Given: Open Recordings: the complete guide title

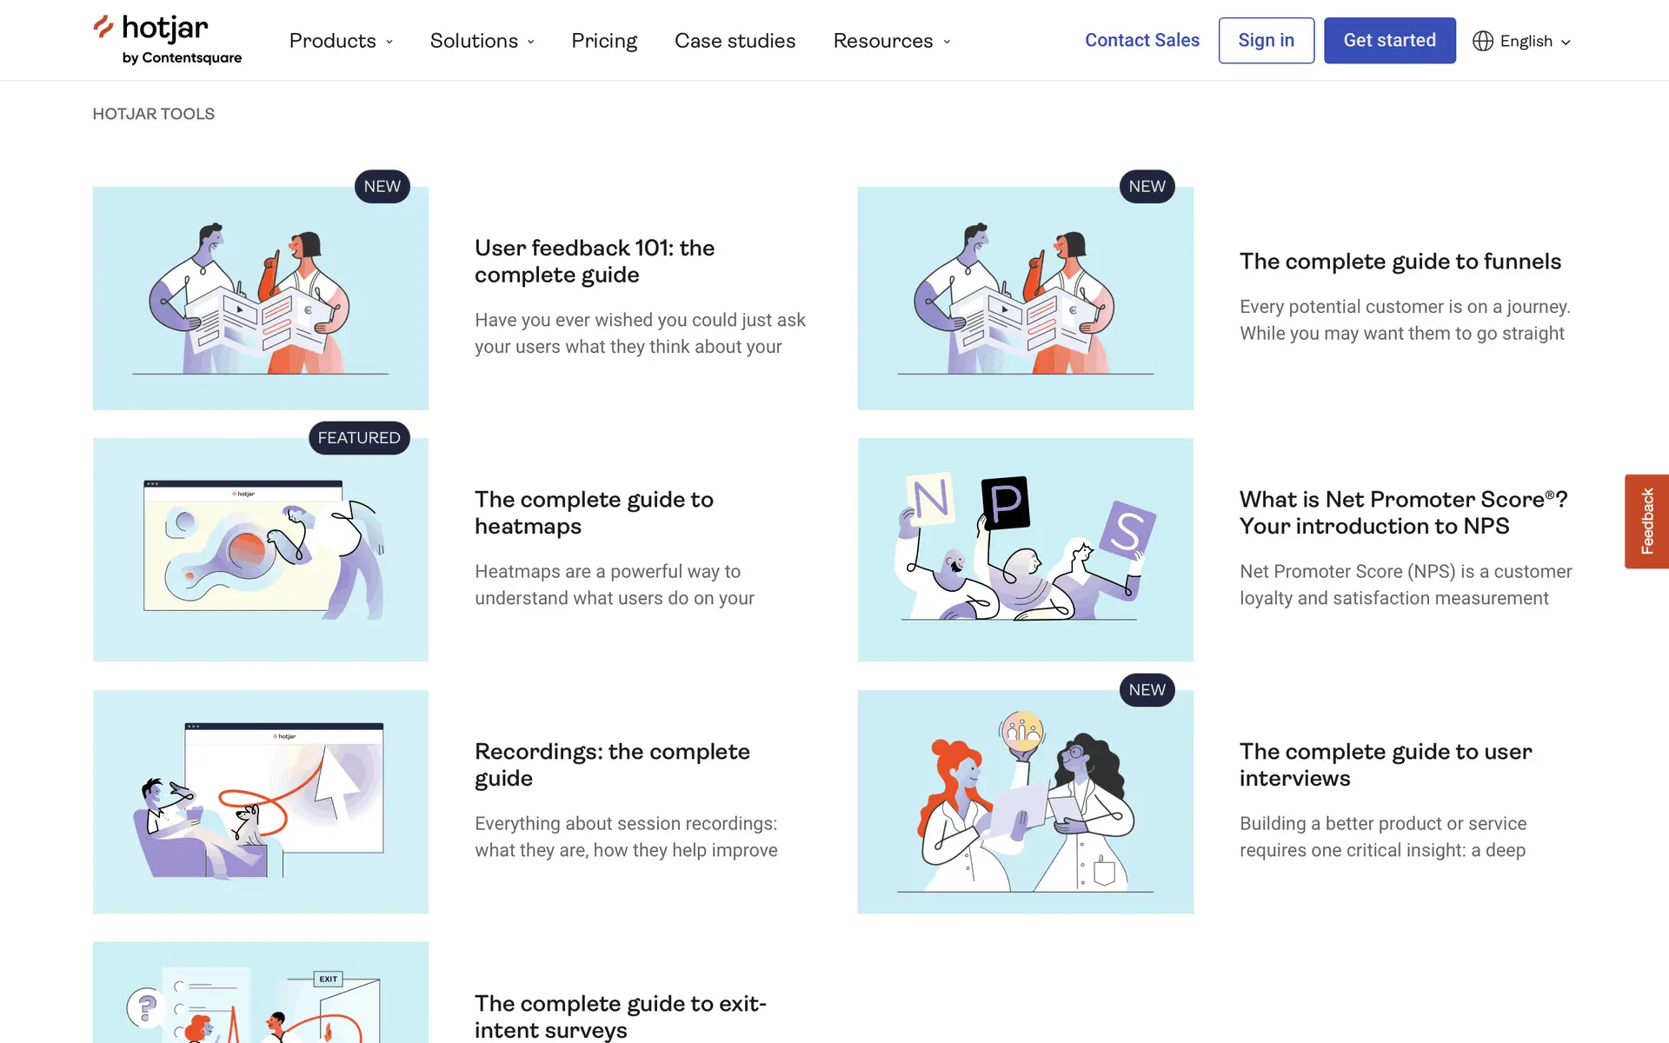Looking at the screenshot, I should 612,764.
